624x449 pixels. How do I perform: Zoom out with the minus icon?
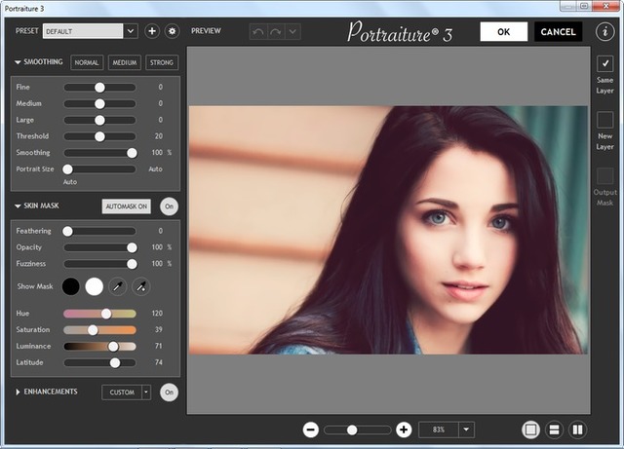[310, 430]
